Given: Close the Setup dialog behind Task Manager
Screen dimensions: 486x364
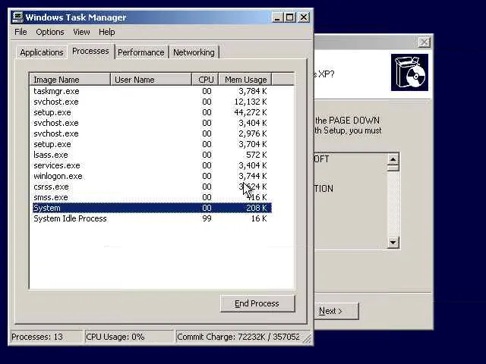Looking at the screenshot, I should (x=424, y=42).
